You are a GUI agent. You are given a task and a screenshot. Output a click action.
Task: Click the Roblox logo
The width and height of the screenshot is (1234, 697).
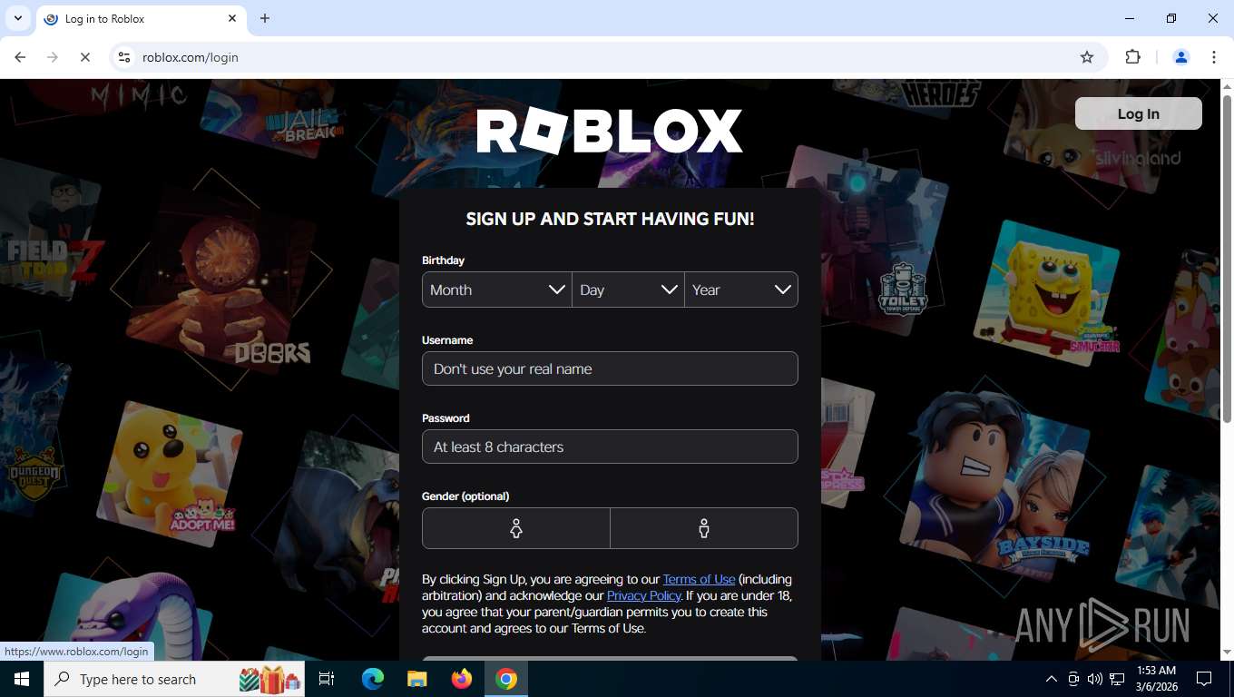point(610,131)
